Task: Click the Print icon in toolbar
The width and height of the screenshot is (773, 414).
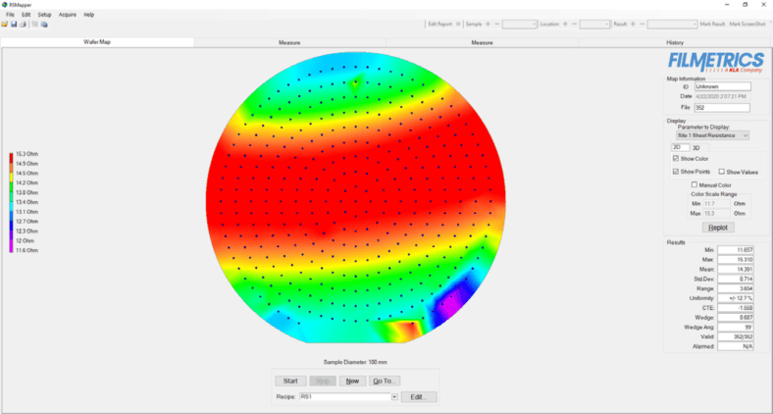Action: (x=22, y=24)
